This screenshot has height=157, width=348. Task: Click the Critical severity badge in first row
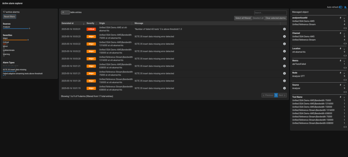pos(91,29)
